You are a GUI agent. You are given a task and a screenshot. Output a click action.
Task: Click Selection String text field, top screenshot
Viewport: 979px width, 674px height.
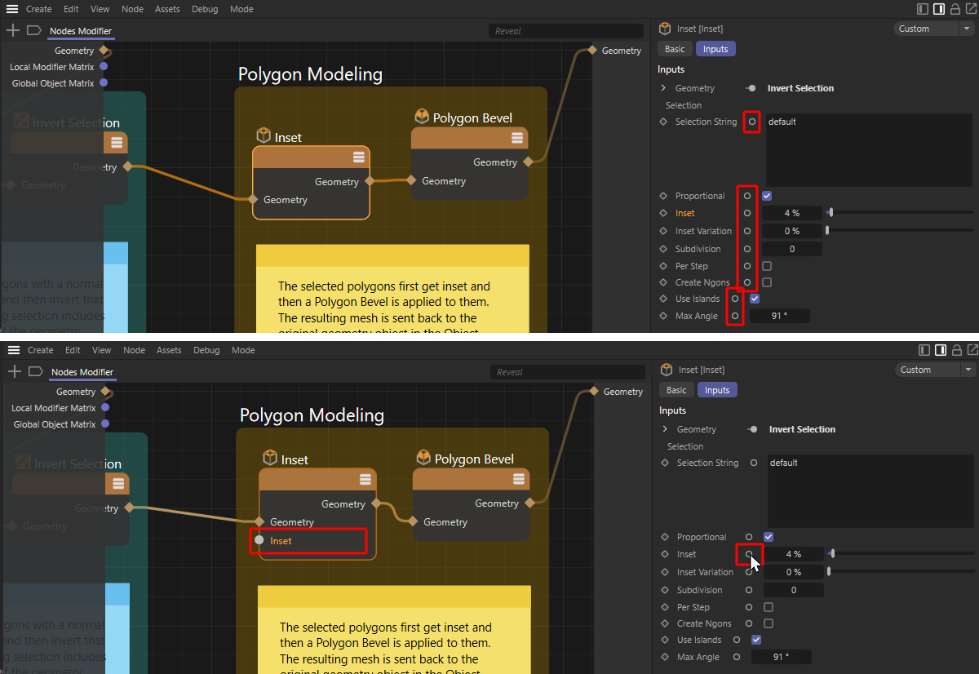tap(868, 150)
